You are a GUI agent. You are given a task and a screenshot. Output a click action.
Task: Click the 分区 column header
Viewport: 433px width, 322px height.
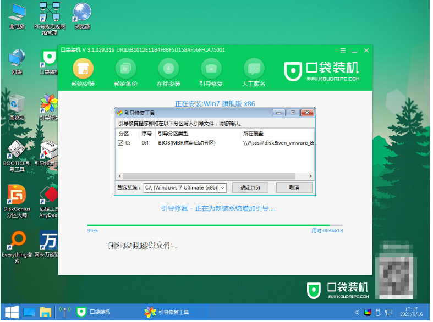pyautogui.click(x=127, y=134)
